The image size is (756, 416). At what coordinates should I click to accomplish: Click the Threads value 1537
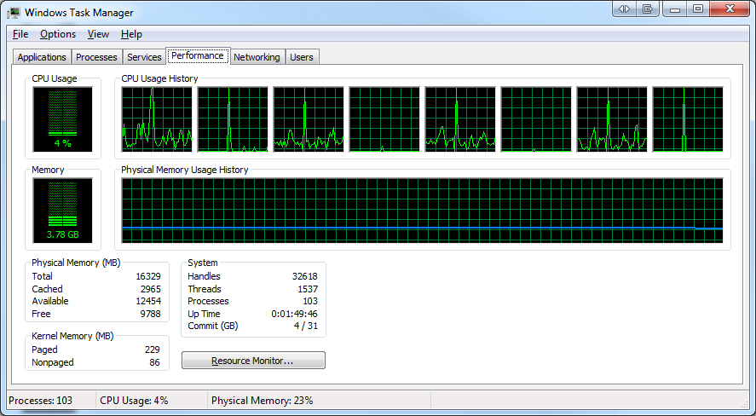308,289
